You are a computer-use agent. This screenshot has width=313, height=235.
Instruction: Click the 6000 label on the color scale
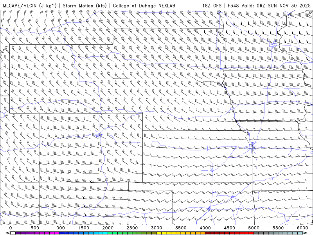[x=302, y=228]
